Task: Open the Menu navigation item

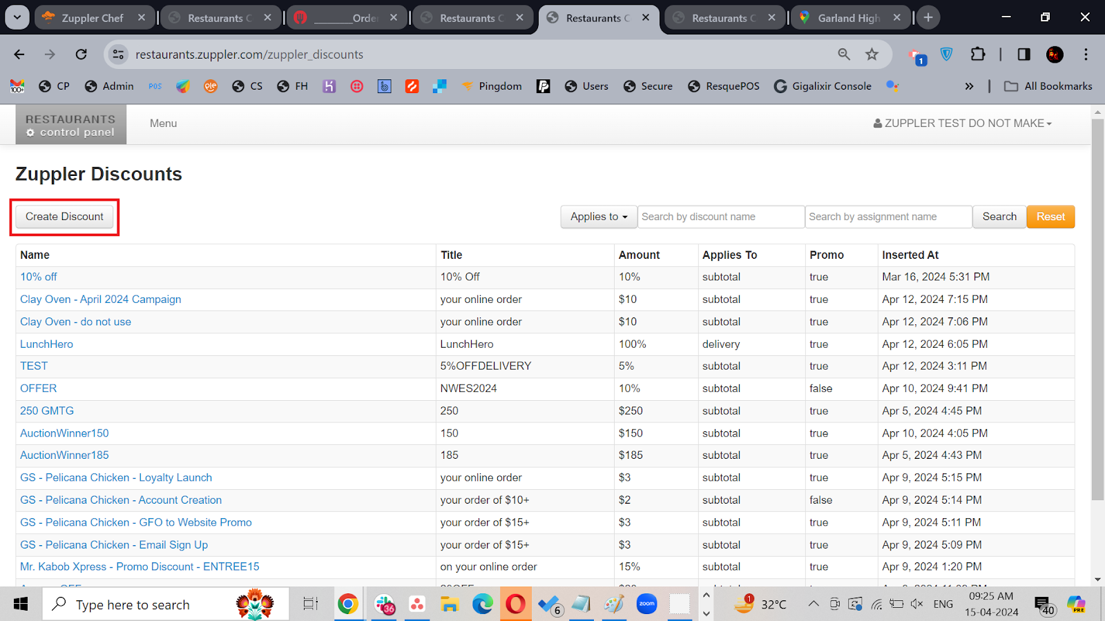Action: pos(164,124)
